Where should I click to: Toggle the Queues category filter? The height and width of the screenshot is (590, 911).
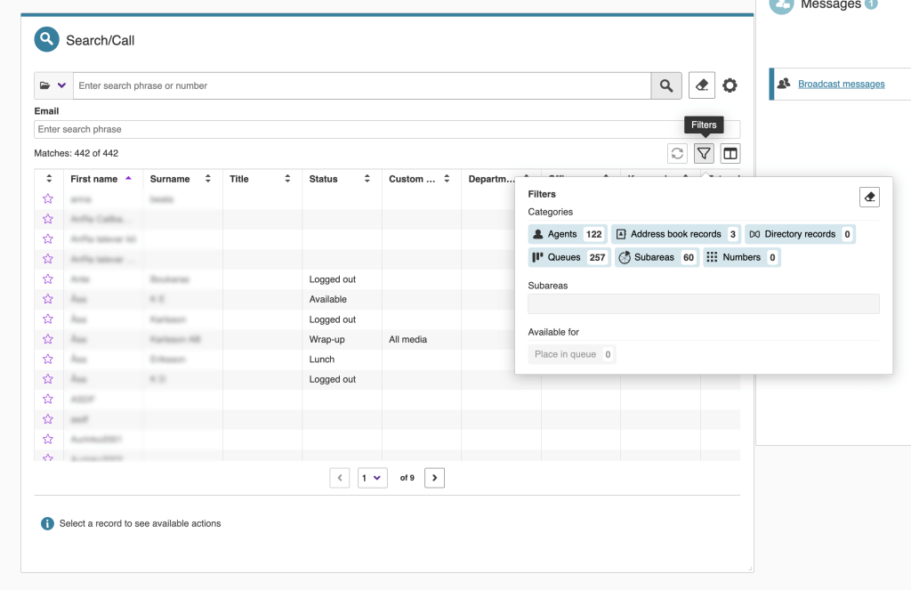(568, 257)
